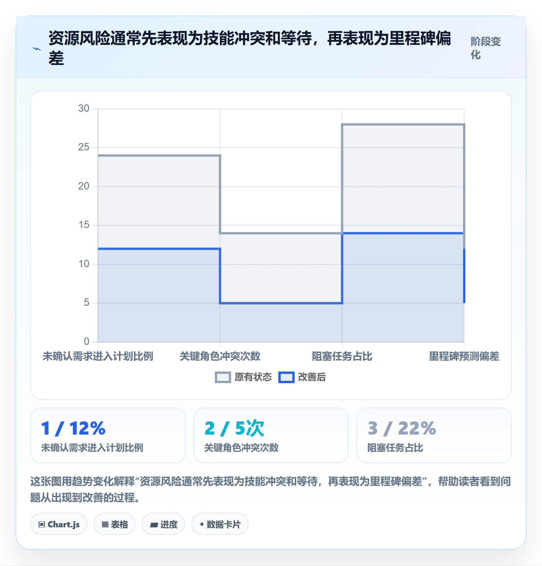Click the Chart.js tag icon
Screen dimensions: 542x566
pyautogui.click(x=42, y=525)
